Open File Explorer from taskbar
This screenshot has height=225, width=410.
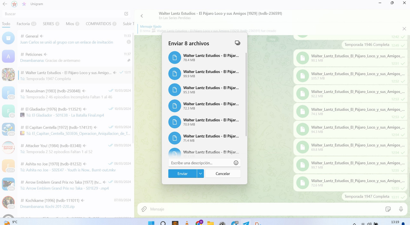(x=210, y=223)
